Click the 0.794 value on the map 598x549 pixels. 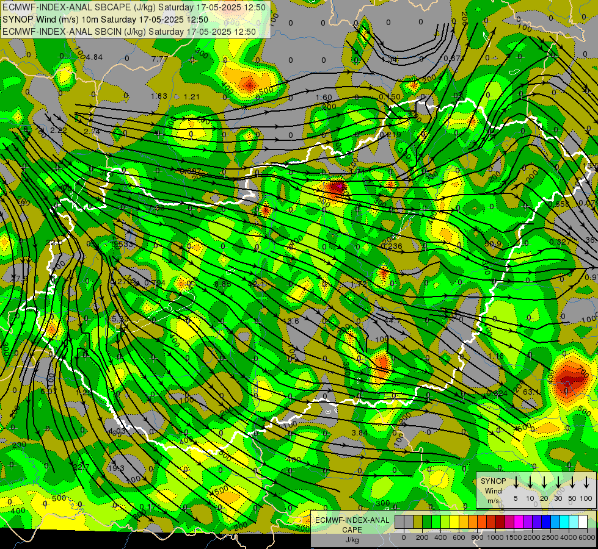coord(155,282)
